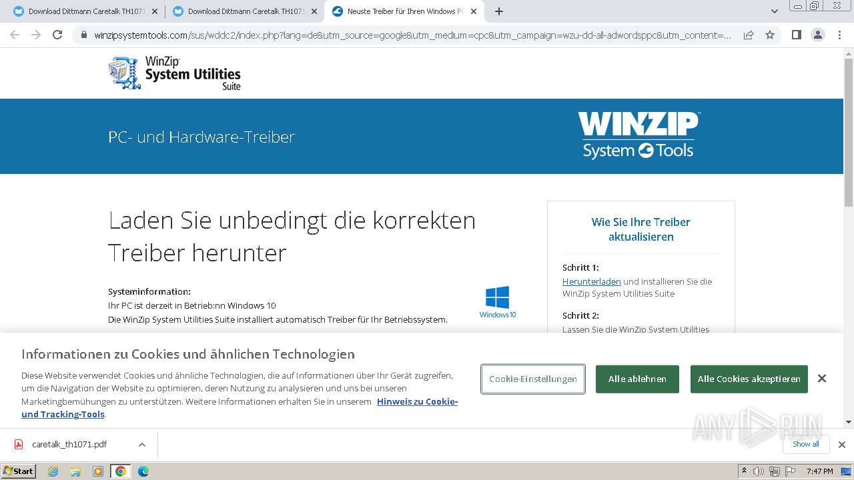Click the WinZip System Tools banner logo
This screenshot has height=480, width=854.
[x=638, y=135]
